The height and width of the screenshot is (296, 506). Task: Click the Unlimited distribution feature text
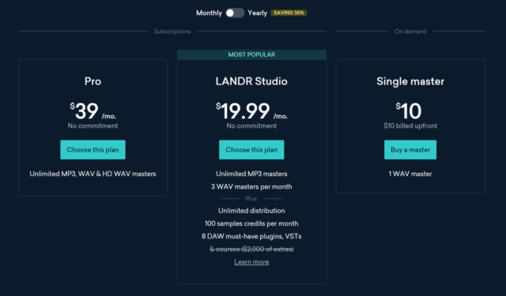(251, 211)
